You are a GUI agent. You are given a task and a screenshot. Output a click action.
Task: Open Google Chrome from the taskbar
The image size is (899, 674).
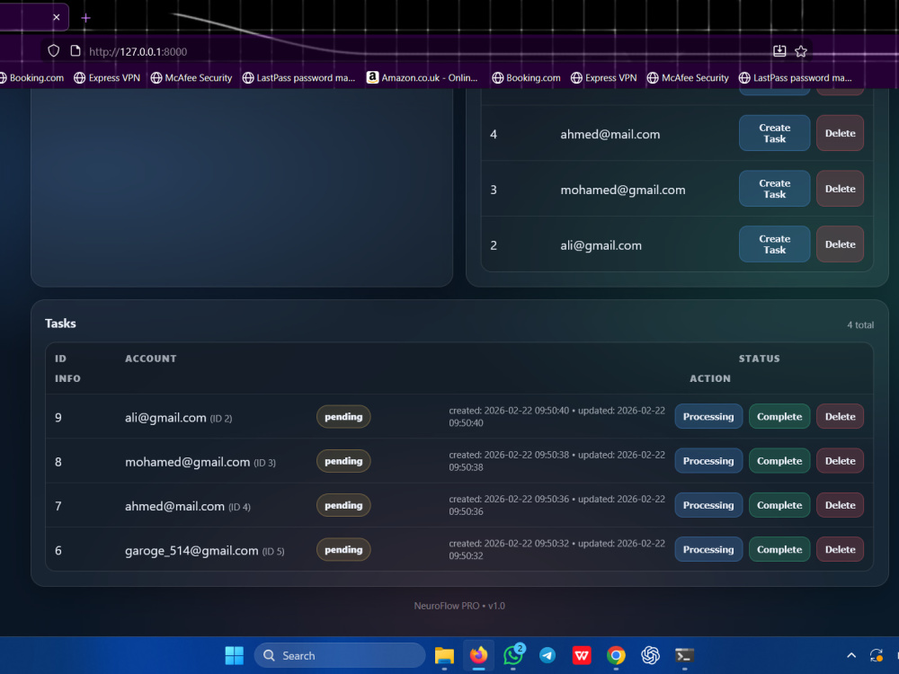[x=617, y=655]
